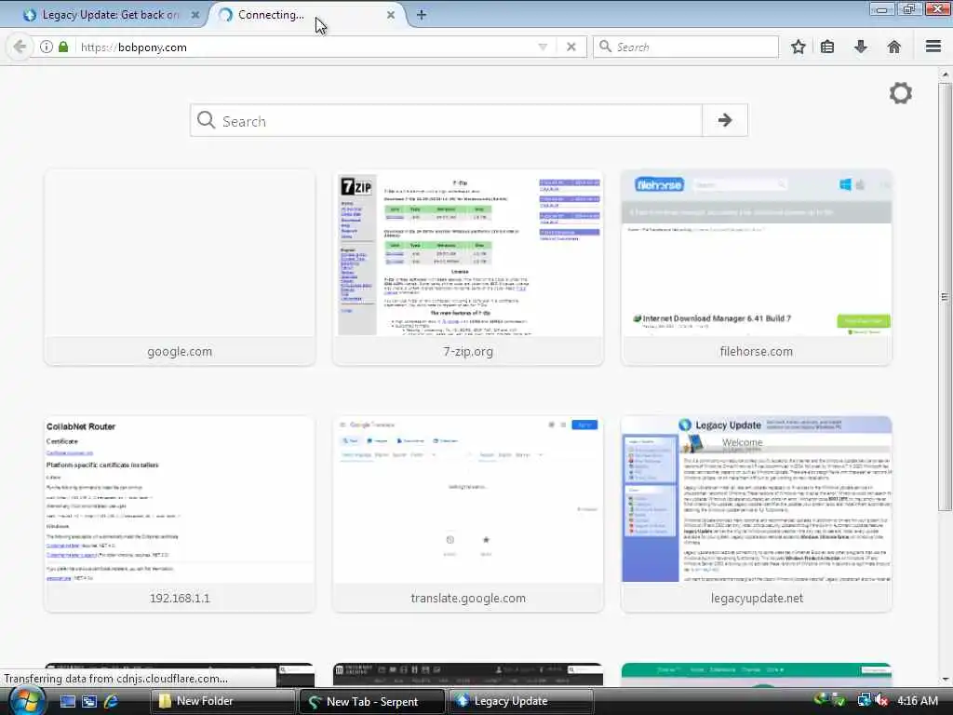Click the green padlock security icon
Screen dimensions: 953x715
[63, 47]
